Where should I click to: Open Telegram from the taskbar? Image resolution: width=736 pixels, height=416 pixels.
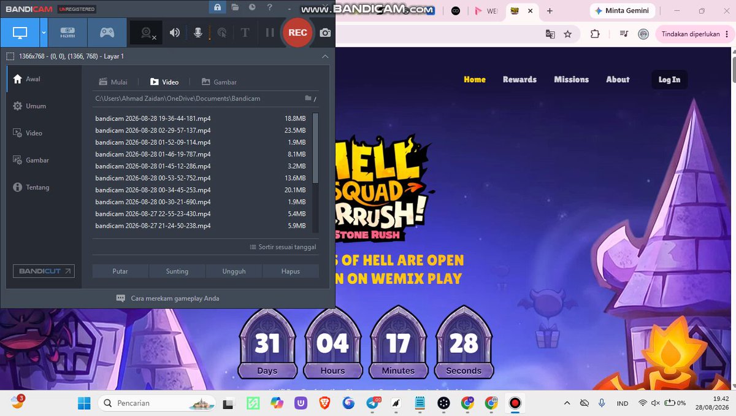373,403
